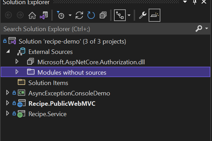
Task: Expand the Recipe.Service project
Action: (8, 114)
